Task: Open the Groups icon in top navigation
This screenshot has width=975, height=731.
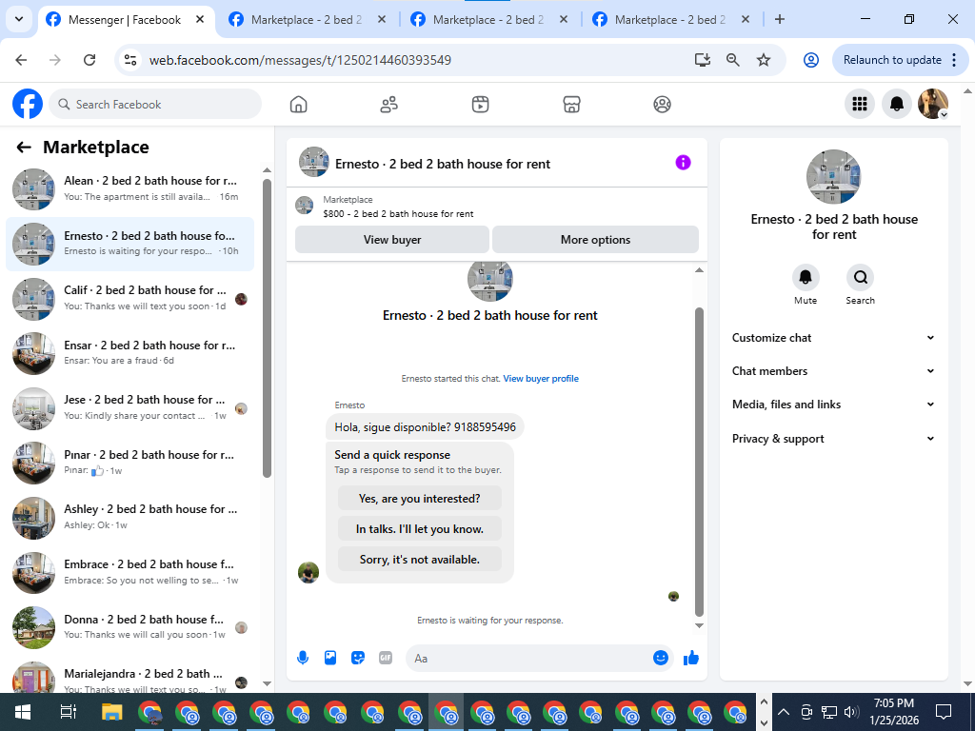Action: pos(663,105)
